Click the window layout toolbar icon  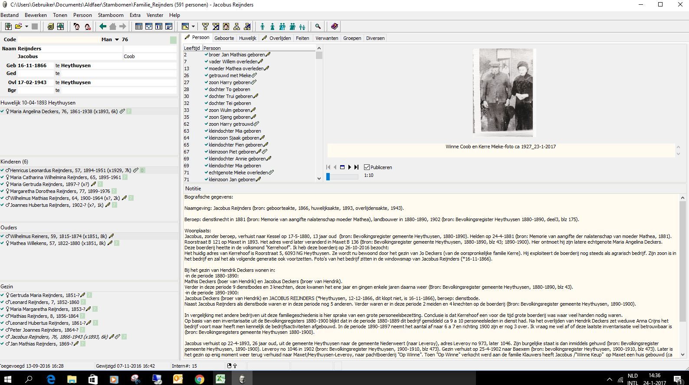[185, 26]
